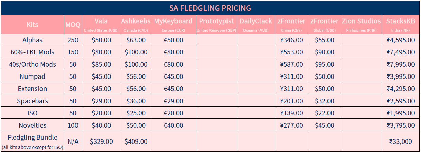Click the ₹33,000 StacksKB bundle price
421x153 pixels.
pos(400,141)
